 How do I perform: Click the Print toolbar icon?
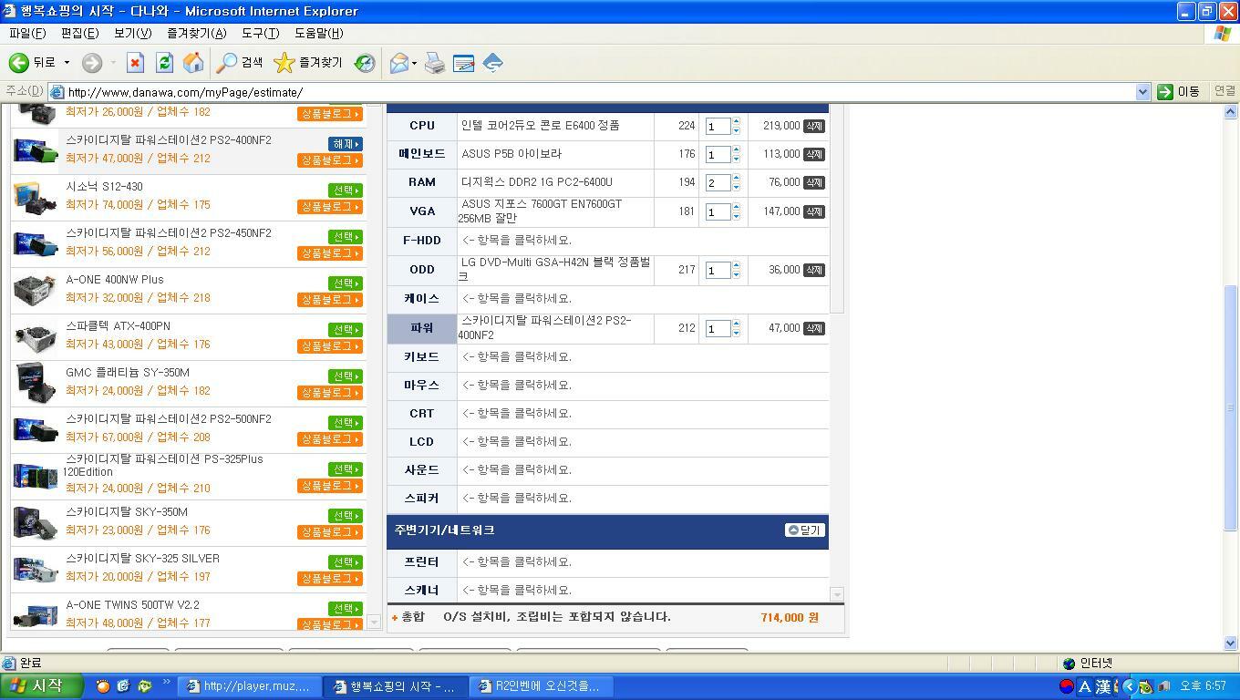(435, 63)
